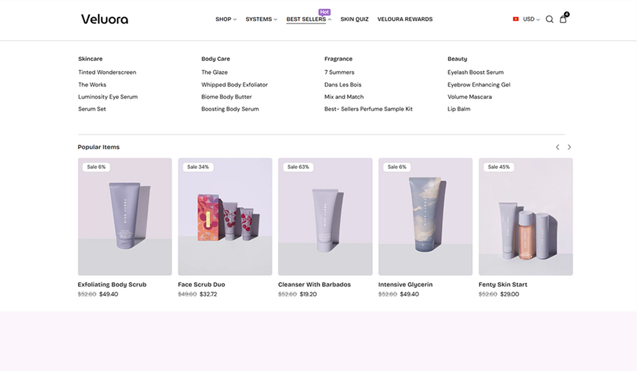Click the country flag icon
The image size is (637, 371).
coord(515,19)
